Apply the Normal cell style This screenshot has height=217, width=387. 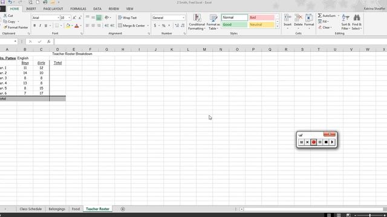pos(235,17)
